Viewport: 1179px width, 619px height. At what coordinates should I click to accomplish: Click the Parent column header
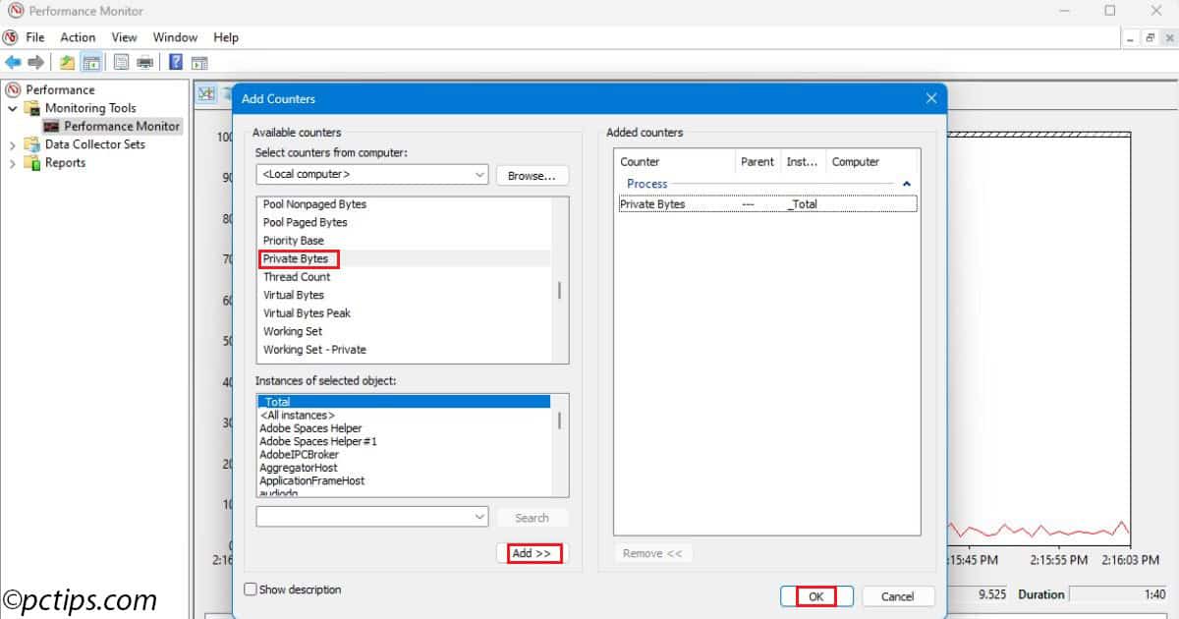[758, 161]
